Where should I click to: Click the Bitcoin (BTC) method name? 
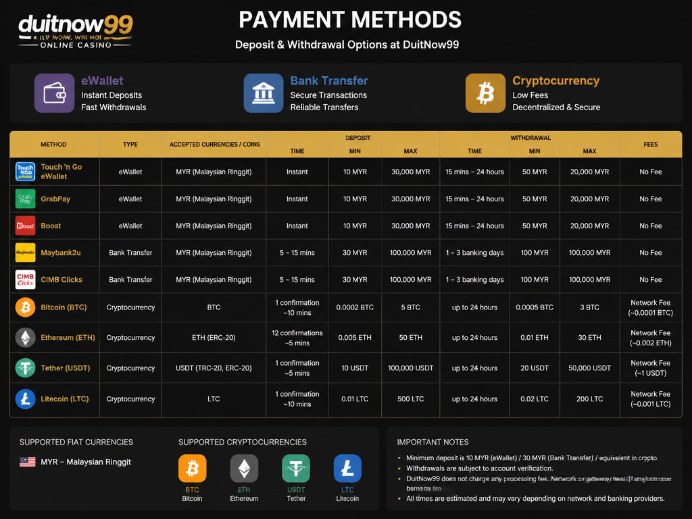[64, 307]
